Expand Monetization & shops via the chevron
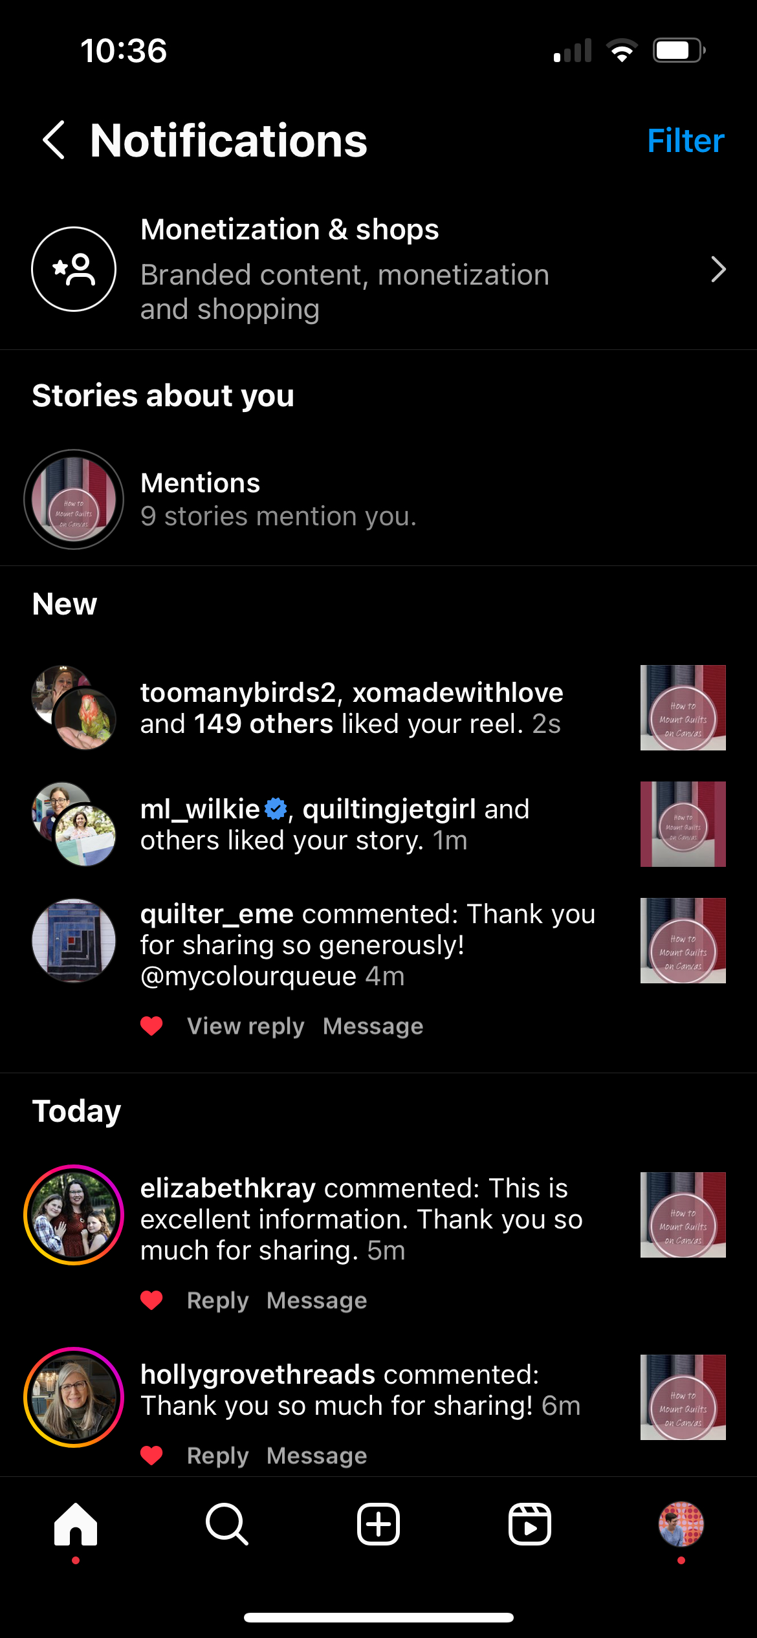Screen dimensions: 757x1638 click(718, 269)
